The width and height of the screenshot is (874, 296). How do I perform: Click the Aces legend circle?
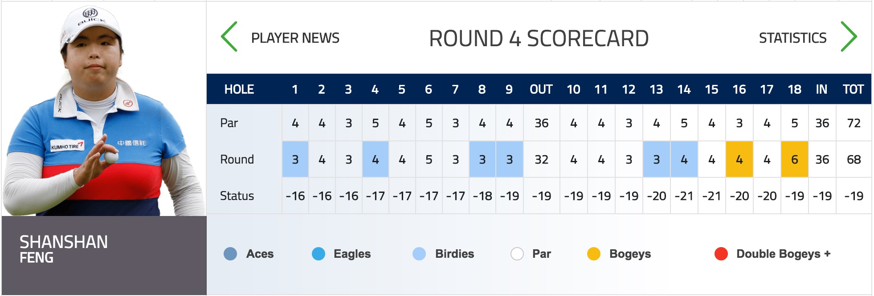[x=230, y=254]
